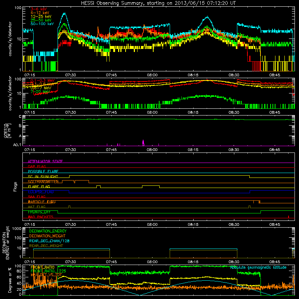
Task: Select the DECIMATION_ENERGY legend label
Action: [x=48, y=231]
